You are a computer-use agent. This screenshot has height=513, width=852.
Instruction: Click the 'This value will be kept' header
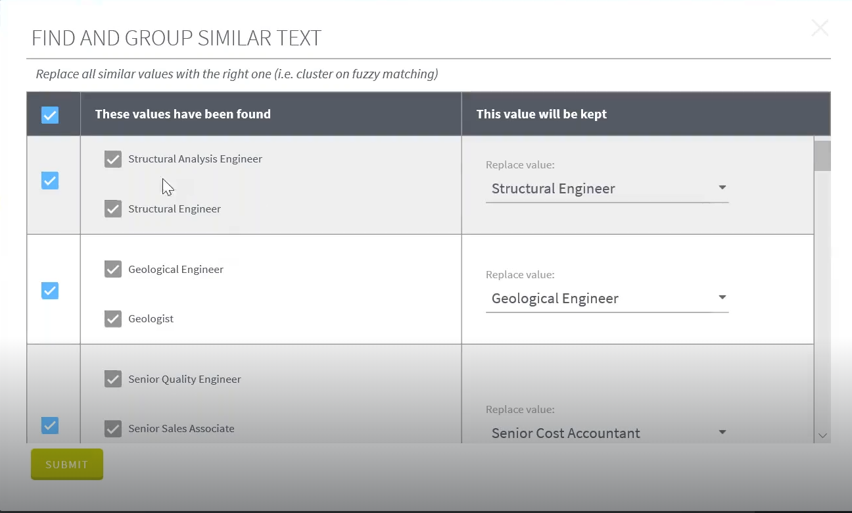[x=541, y=114]
